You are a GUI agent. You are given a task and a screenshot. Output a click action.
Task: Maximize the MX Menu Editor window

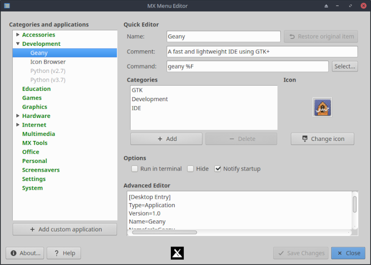tap(351, 6)
